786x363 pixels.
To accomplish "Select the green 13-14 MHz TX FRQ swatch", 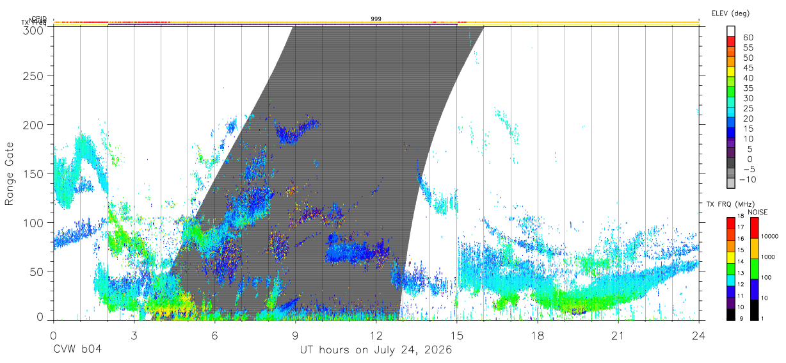I will 732,268.
